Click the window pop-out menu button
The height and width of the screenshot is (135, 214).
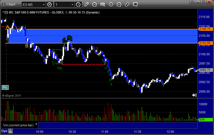pos(192,2)
